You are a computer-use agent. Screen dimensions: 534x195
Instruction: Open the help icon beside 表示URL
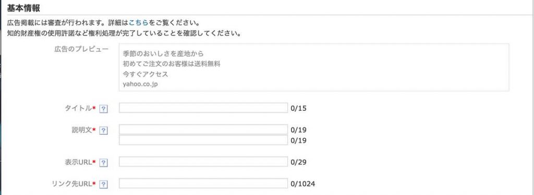point(104,163)
